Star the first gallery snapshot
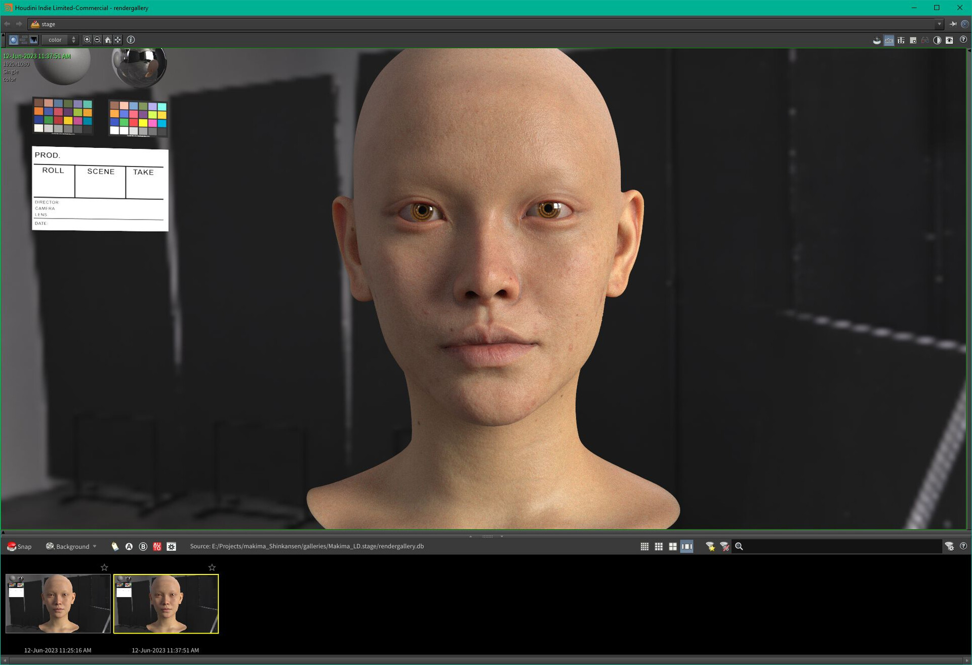The height and width of the screenshot is (665, 972). (104, 567)
